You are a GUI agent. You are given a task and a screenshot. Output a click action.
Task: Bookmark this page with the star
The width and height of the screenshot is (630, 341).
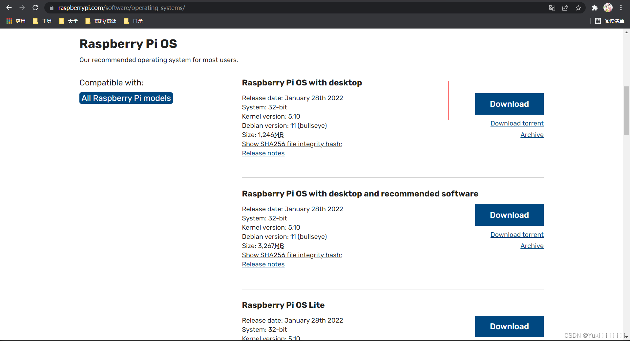(578, 8)
